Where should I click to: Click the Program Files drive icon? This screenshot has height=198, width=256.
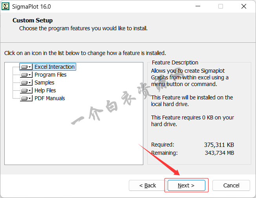[24, 75]
